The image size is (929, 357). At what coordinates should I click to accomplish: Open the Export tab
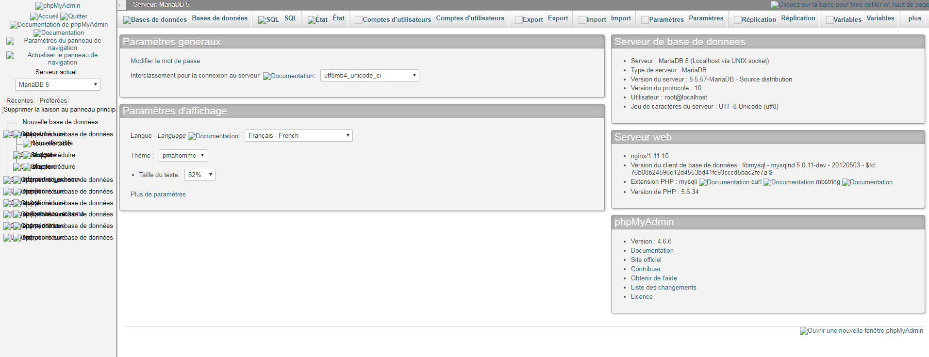pyautogui.click(x=541, y=19)
